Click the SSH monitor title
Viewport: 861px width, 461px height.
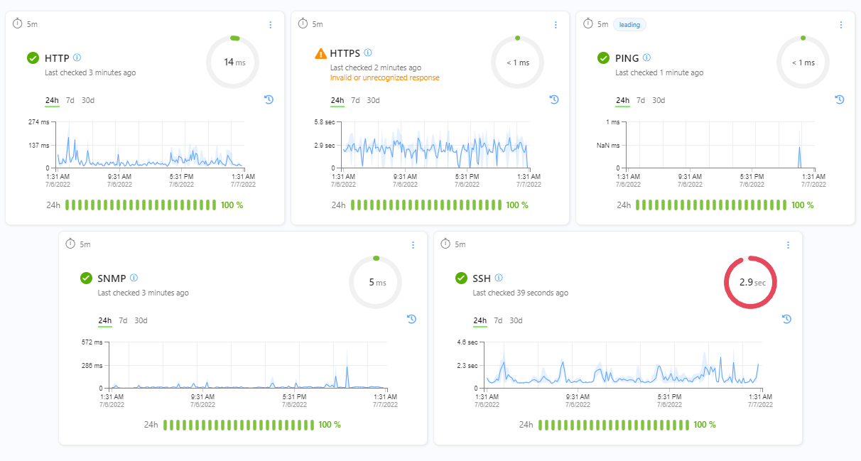[x=482, y=278]
